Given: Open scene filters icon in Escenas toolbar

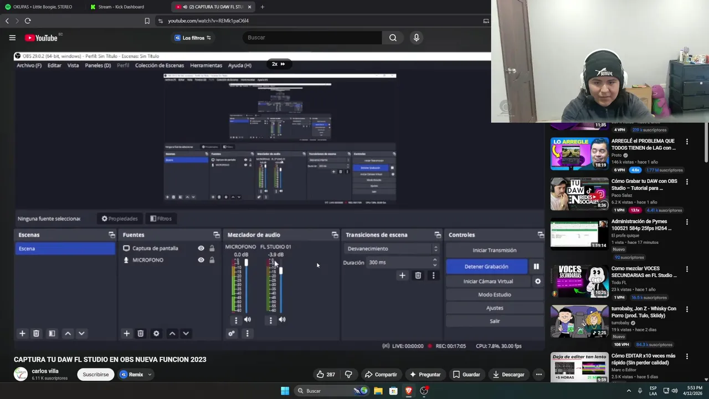Looking at the screenshot, I should [x=52, y=334].
